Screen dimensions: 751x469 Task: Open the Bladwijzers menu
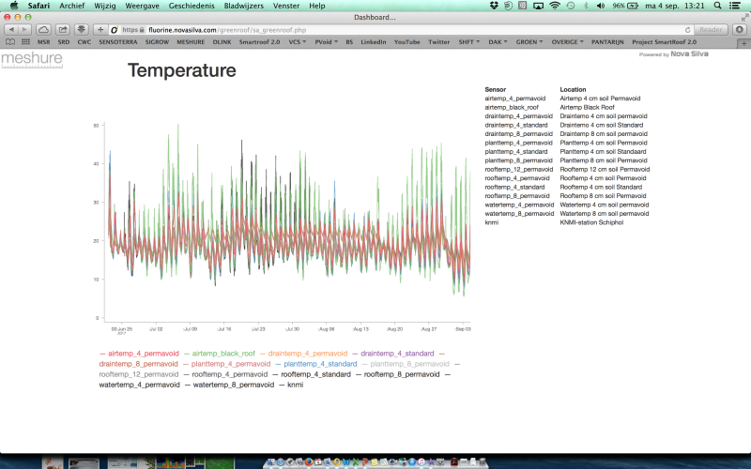tap(244, 6)
